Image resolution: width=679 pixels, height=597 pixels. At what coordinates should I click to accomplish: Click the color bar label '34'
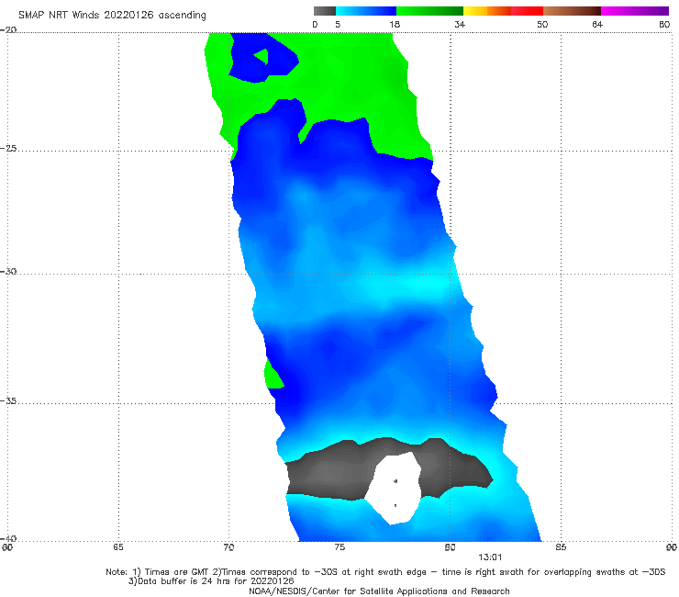coord(460,24)
